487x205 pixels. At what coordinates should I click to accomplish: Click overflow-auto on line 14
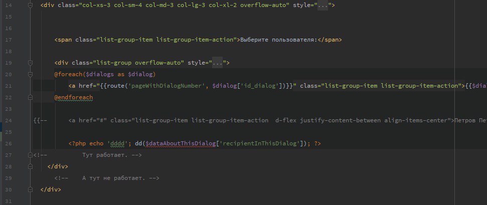(x=263, y=6)
